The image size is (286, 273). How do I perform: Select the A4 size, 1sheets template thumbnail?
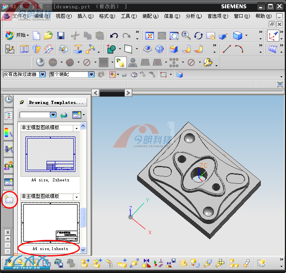tap(50, 223)
